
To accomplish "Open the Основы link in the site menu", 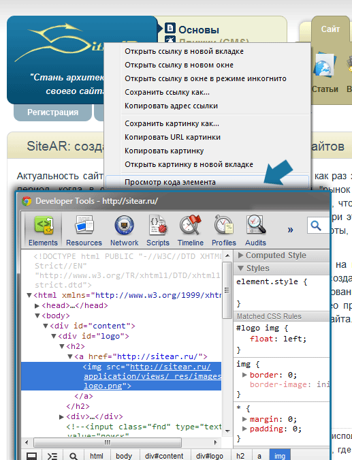I will pyautogui.click(x=199, y=30).
